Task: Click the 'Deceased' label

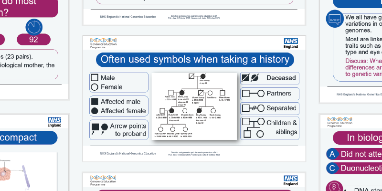Action: (281, 78)
